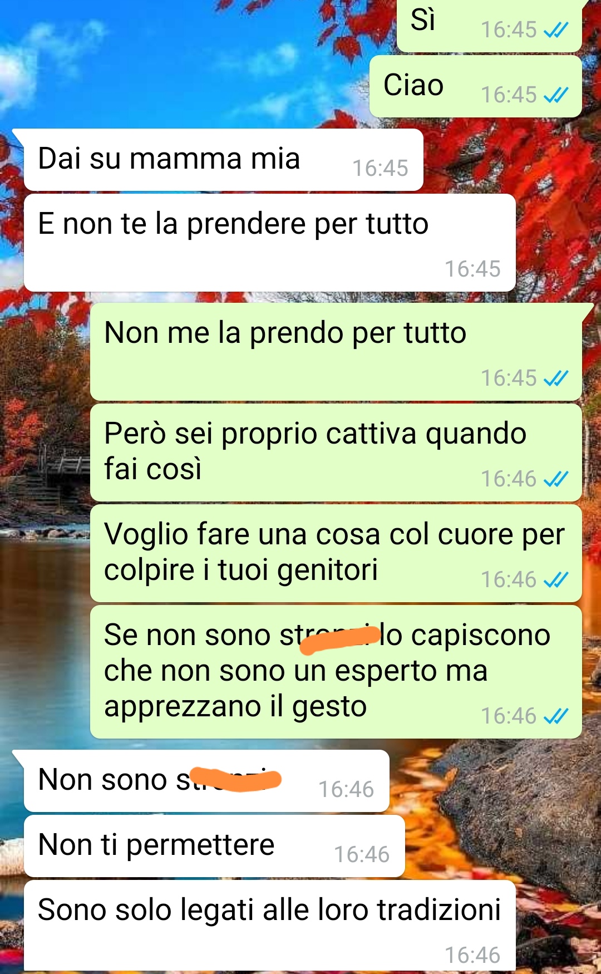Select the 'Voglio fare una cosa col cuore' message

point(336,553)
